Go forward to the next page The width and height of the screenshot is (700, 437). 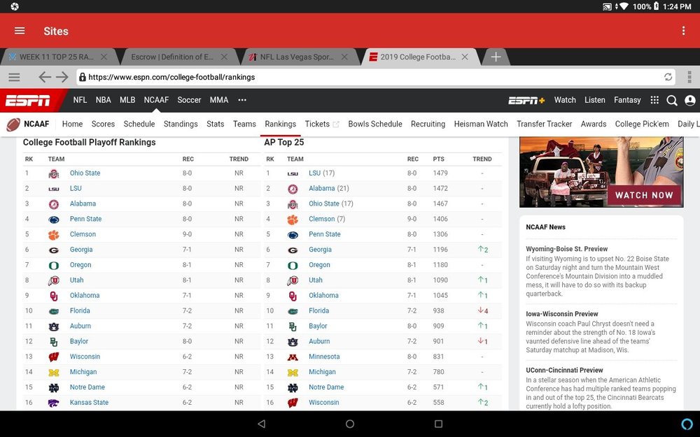coord(62,77)
